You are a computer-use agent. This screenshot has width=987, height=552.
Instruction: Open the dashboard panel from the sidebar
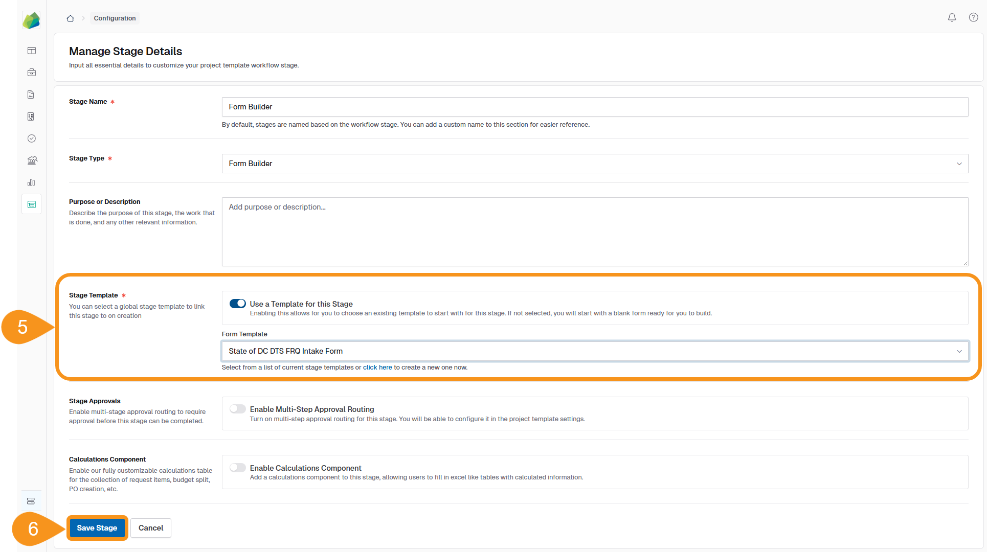pyautogui.click(x=31, y=51)
